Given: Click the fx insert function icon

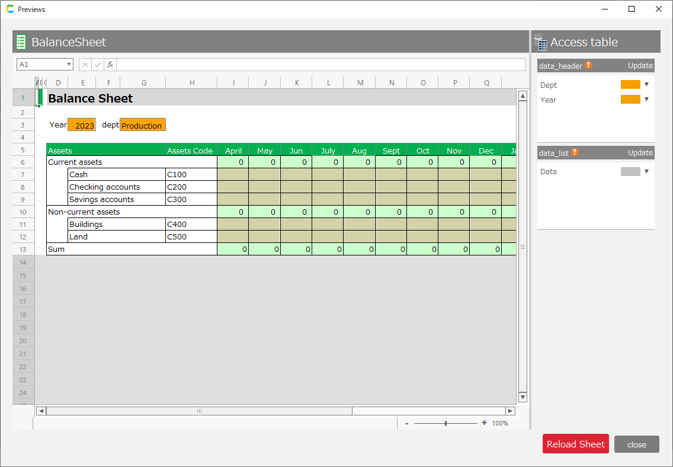Looking at the screenshot, I should coord(110,65).
